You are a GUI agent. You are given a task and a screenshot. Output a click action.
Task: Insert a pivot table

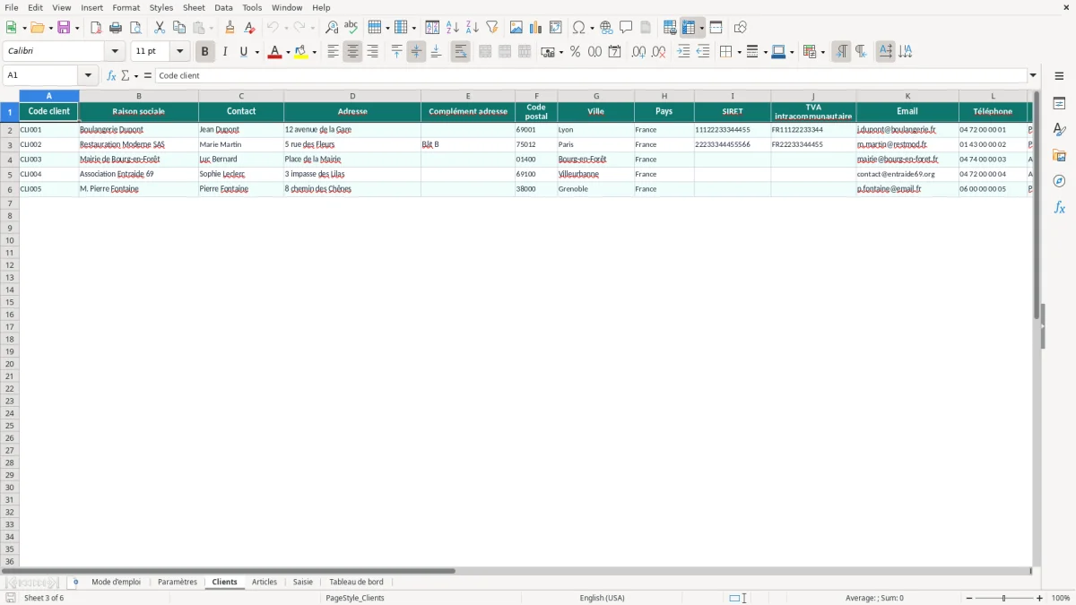click(x=556, y=28)
